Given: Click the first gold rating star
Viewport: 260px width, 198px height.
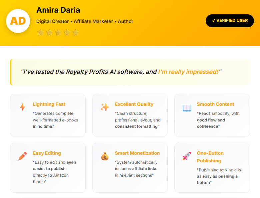Looking at the screenshot, I should click(x=40, y=33).
